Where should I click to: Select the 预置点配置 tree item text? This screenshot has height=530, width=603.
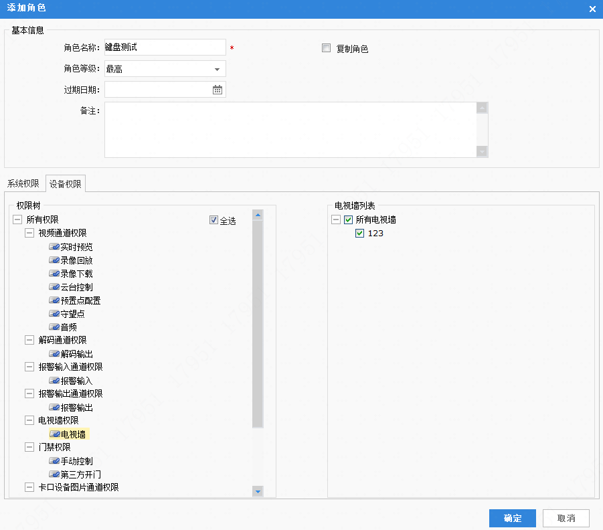[81, 300]
